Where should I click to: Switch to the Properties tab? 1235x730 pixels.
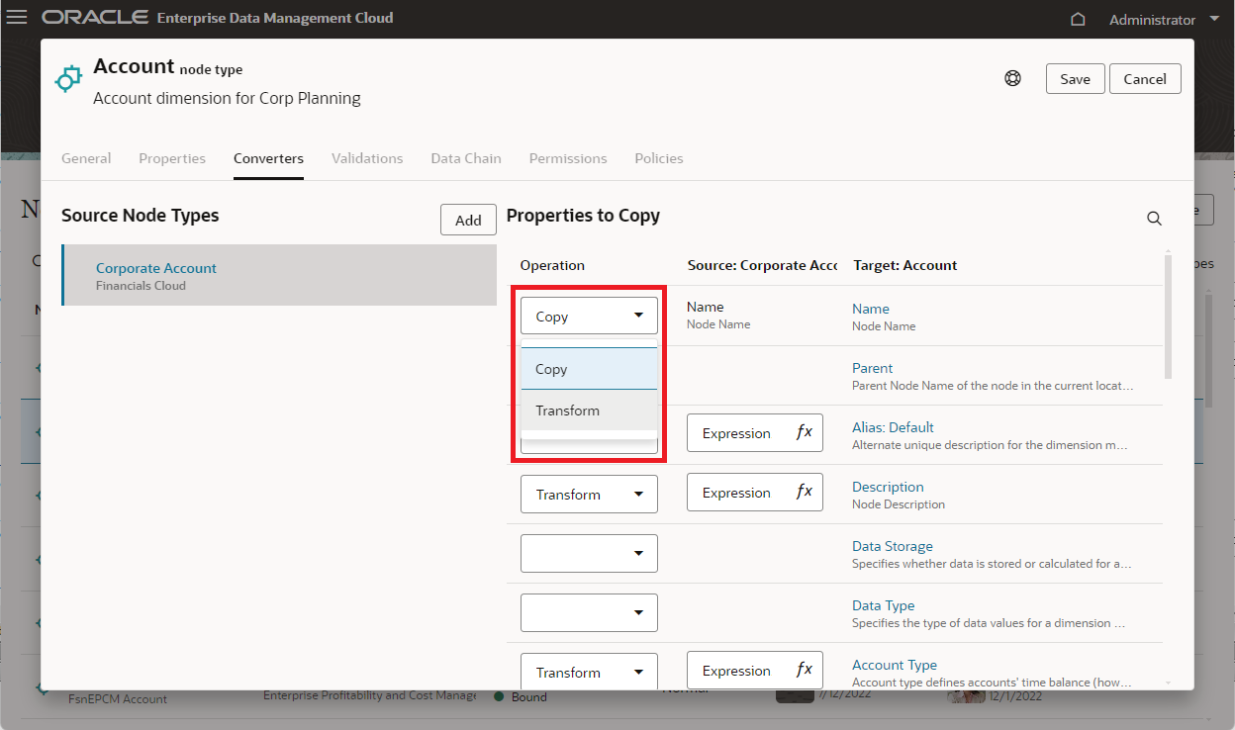pos(172,158)
